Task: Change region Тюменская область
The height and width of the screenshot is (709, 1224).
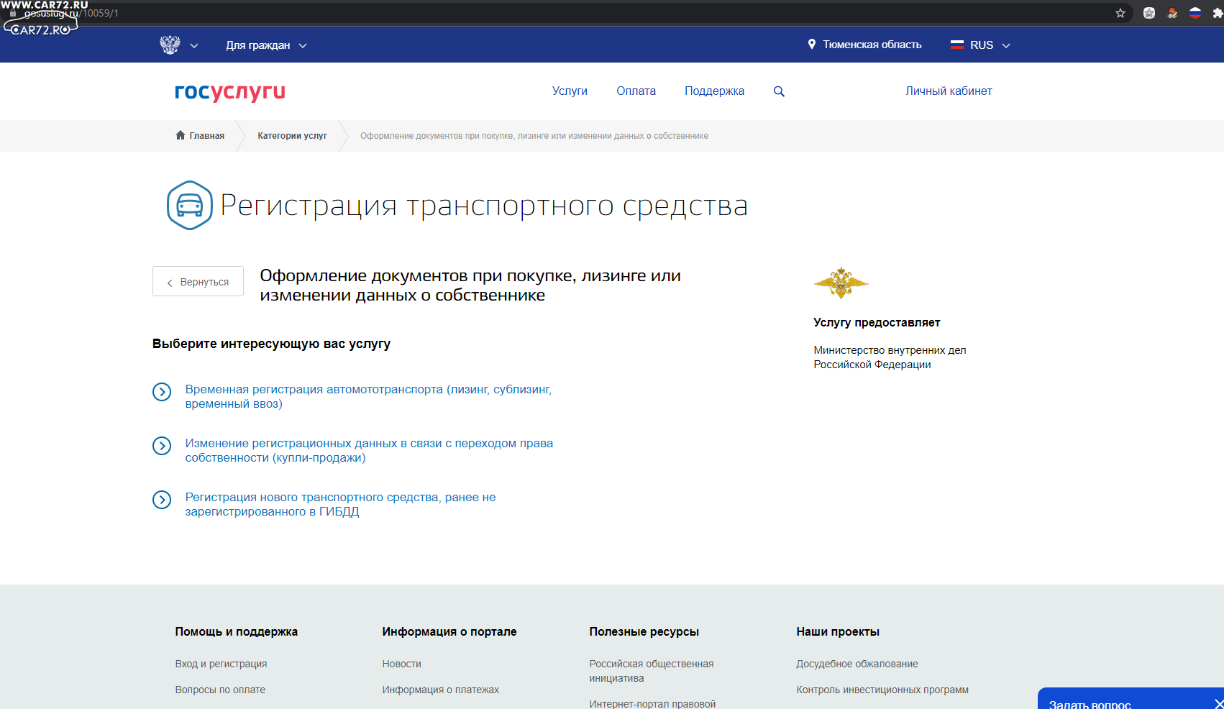Action: pyautogui.click(x=872, y=45)
